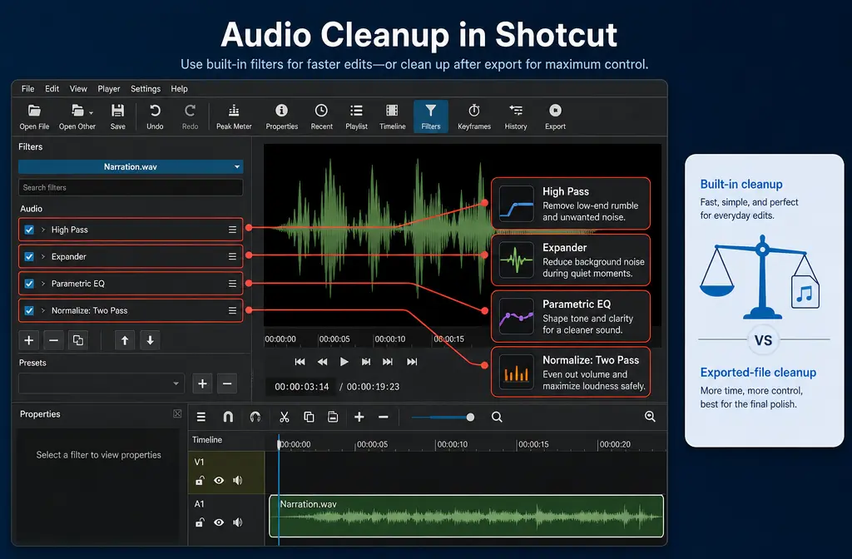Mute the V1 track speaker icon
This screenshot has width=852, height=559.
tap(238, 480)
